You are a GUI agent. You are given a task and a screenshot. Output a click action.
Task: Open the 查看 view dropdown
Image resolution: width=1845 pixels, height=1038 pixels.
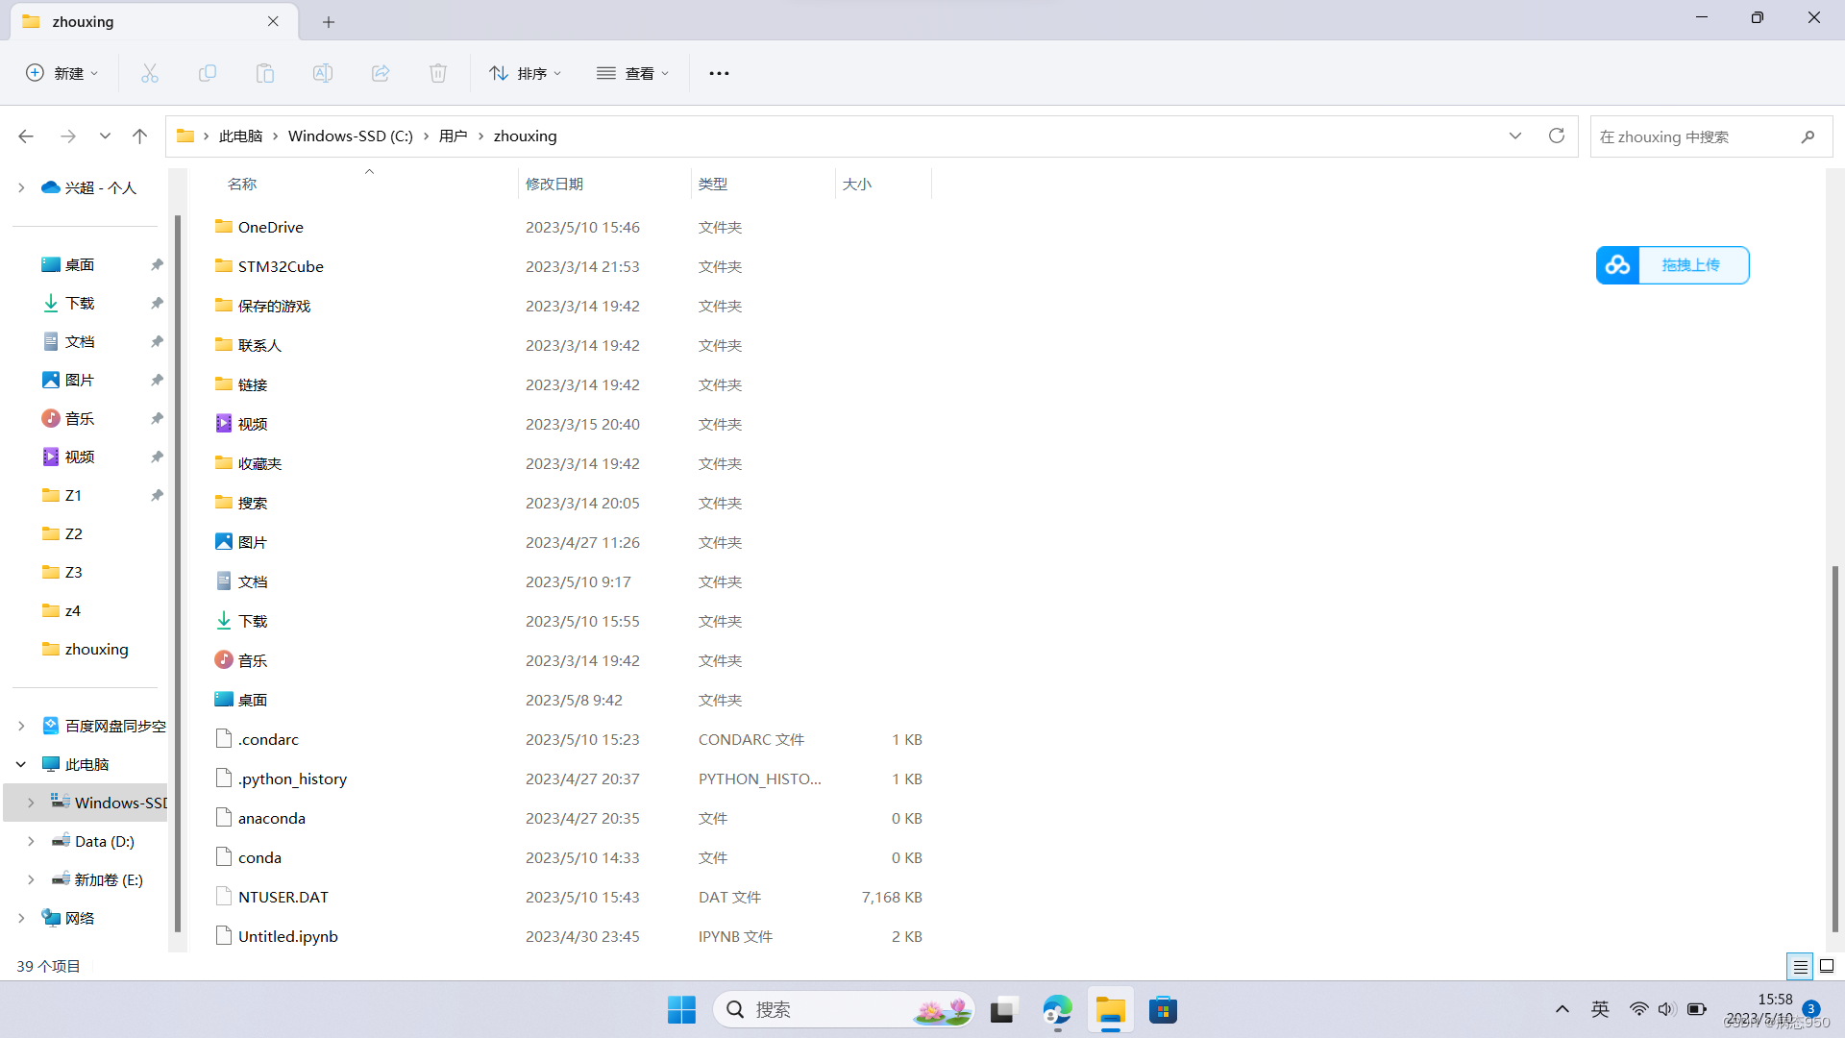pos(632,73)
